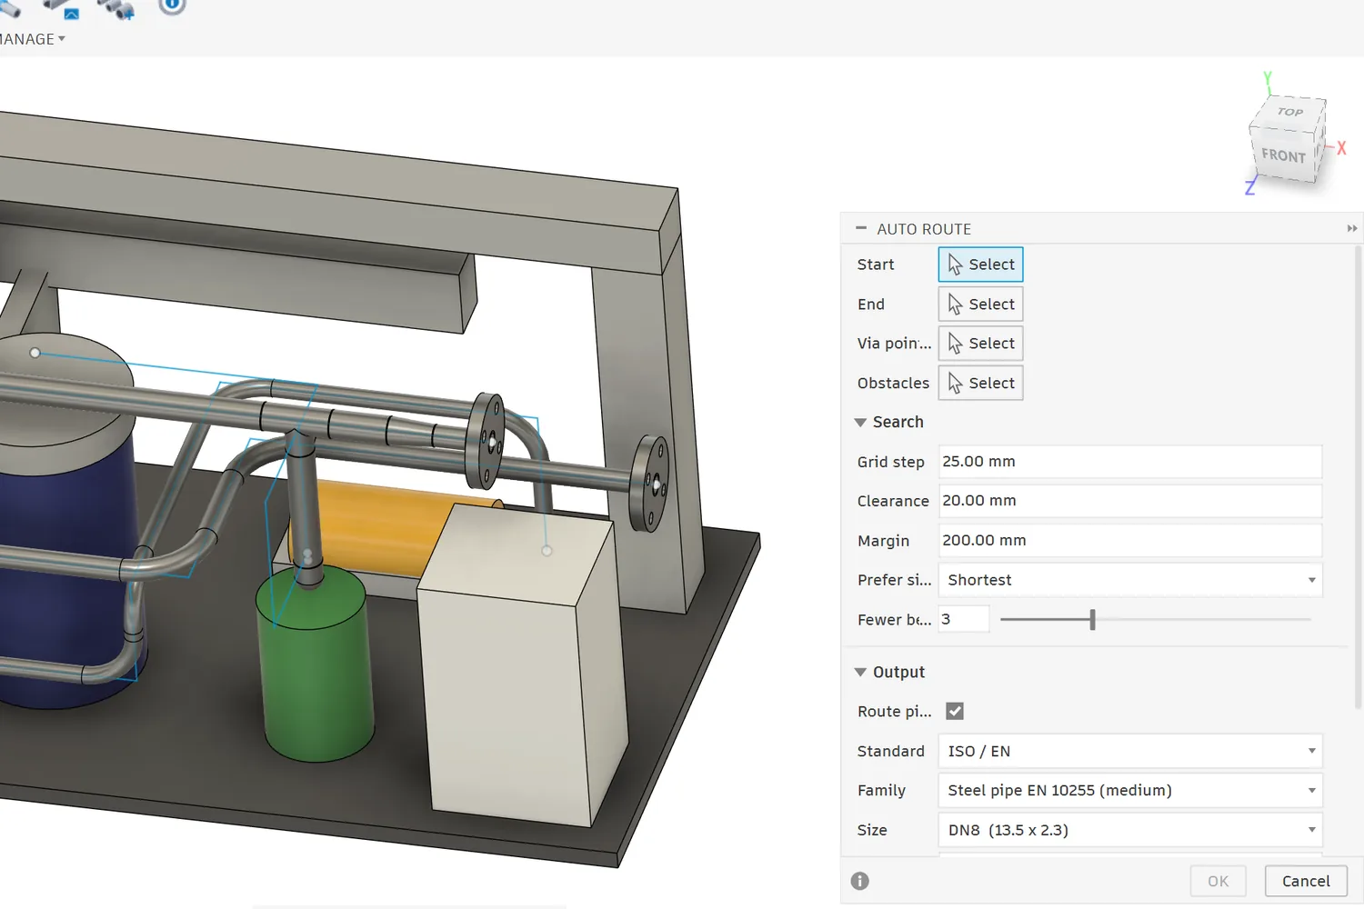
Task: Click the Via points Select button
Action: click(980, 344)
